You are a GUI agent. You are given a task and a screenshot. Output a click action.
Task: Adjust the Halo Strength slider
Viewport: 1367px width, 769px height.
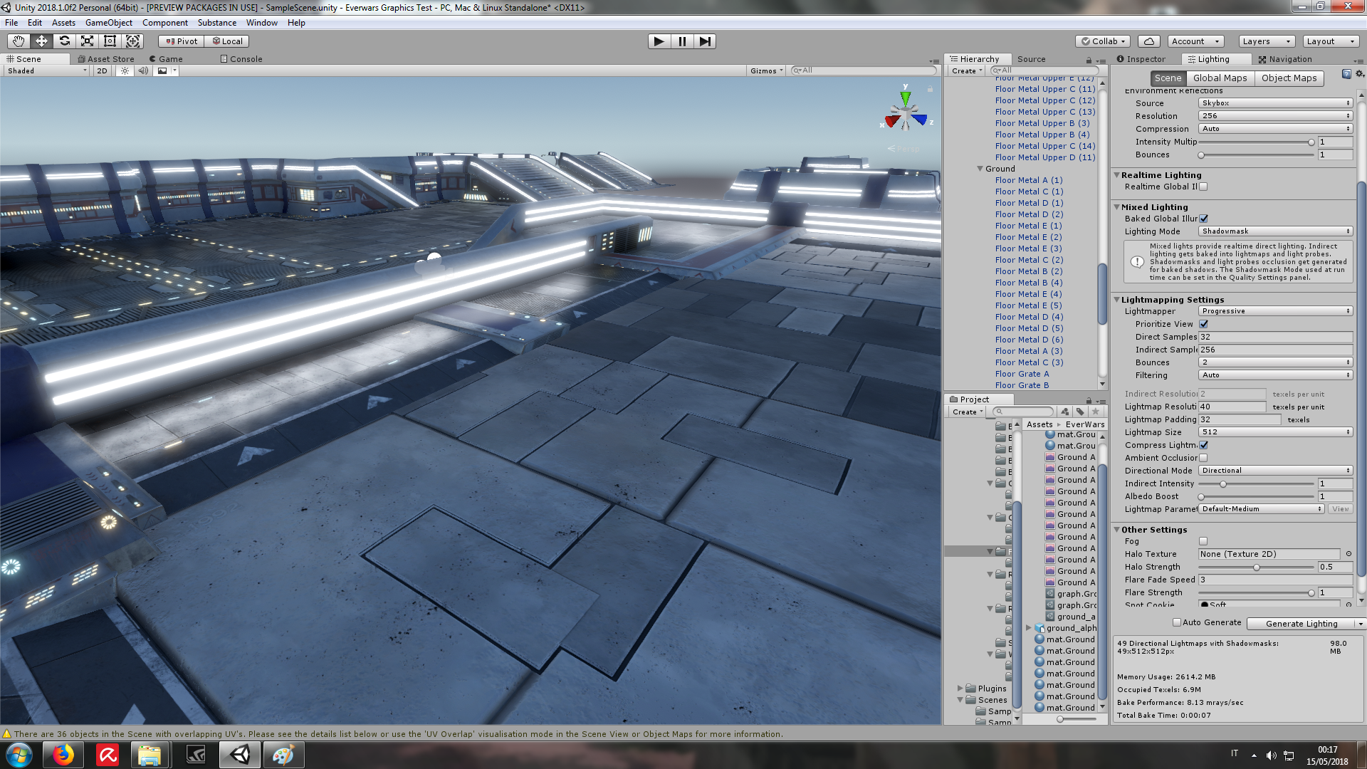[x=1256, y=567]
